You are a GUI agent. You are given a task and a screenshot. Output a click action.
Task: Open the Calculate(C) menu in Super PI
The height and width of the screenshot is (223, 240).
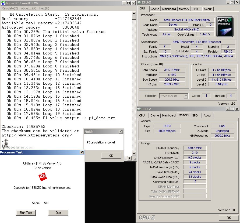(x=10, y=8)
